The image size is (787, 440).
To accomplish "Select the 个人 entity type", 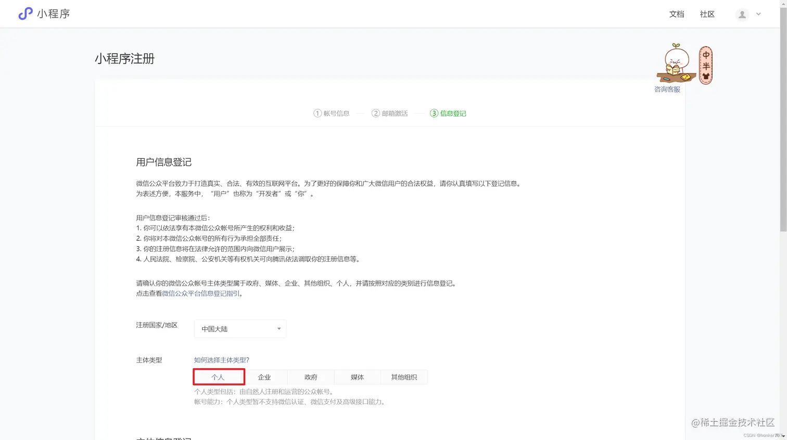I will tap(219, 377).
